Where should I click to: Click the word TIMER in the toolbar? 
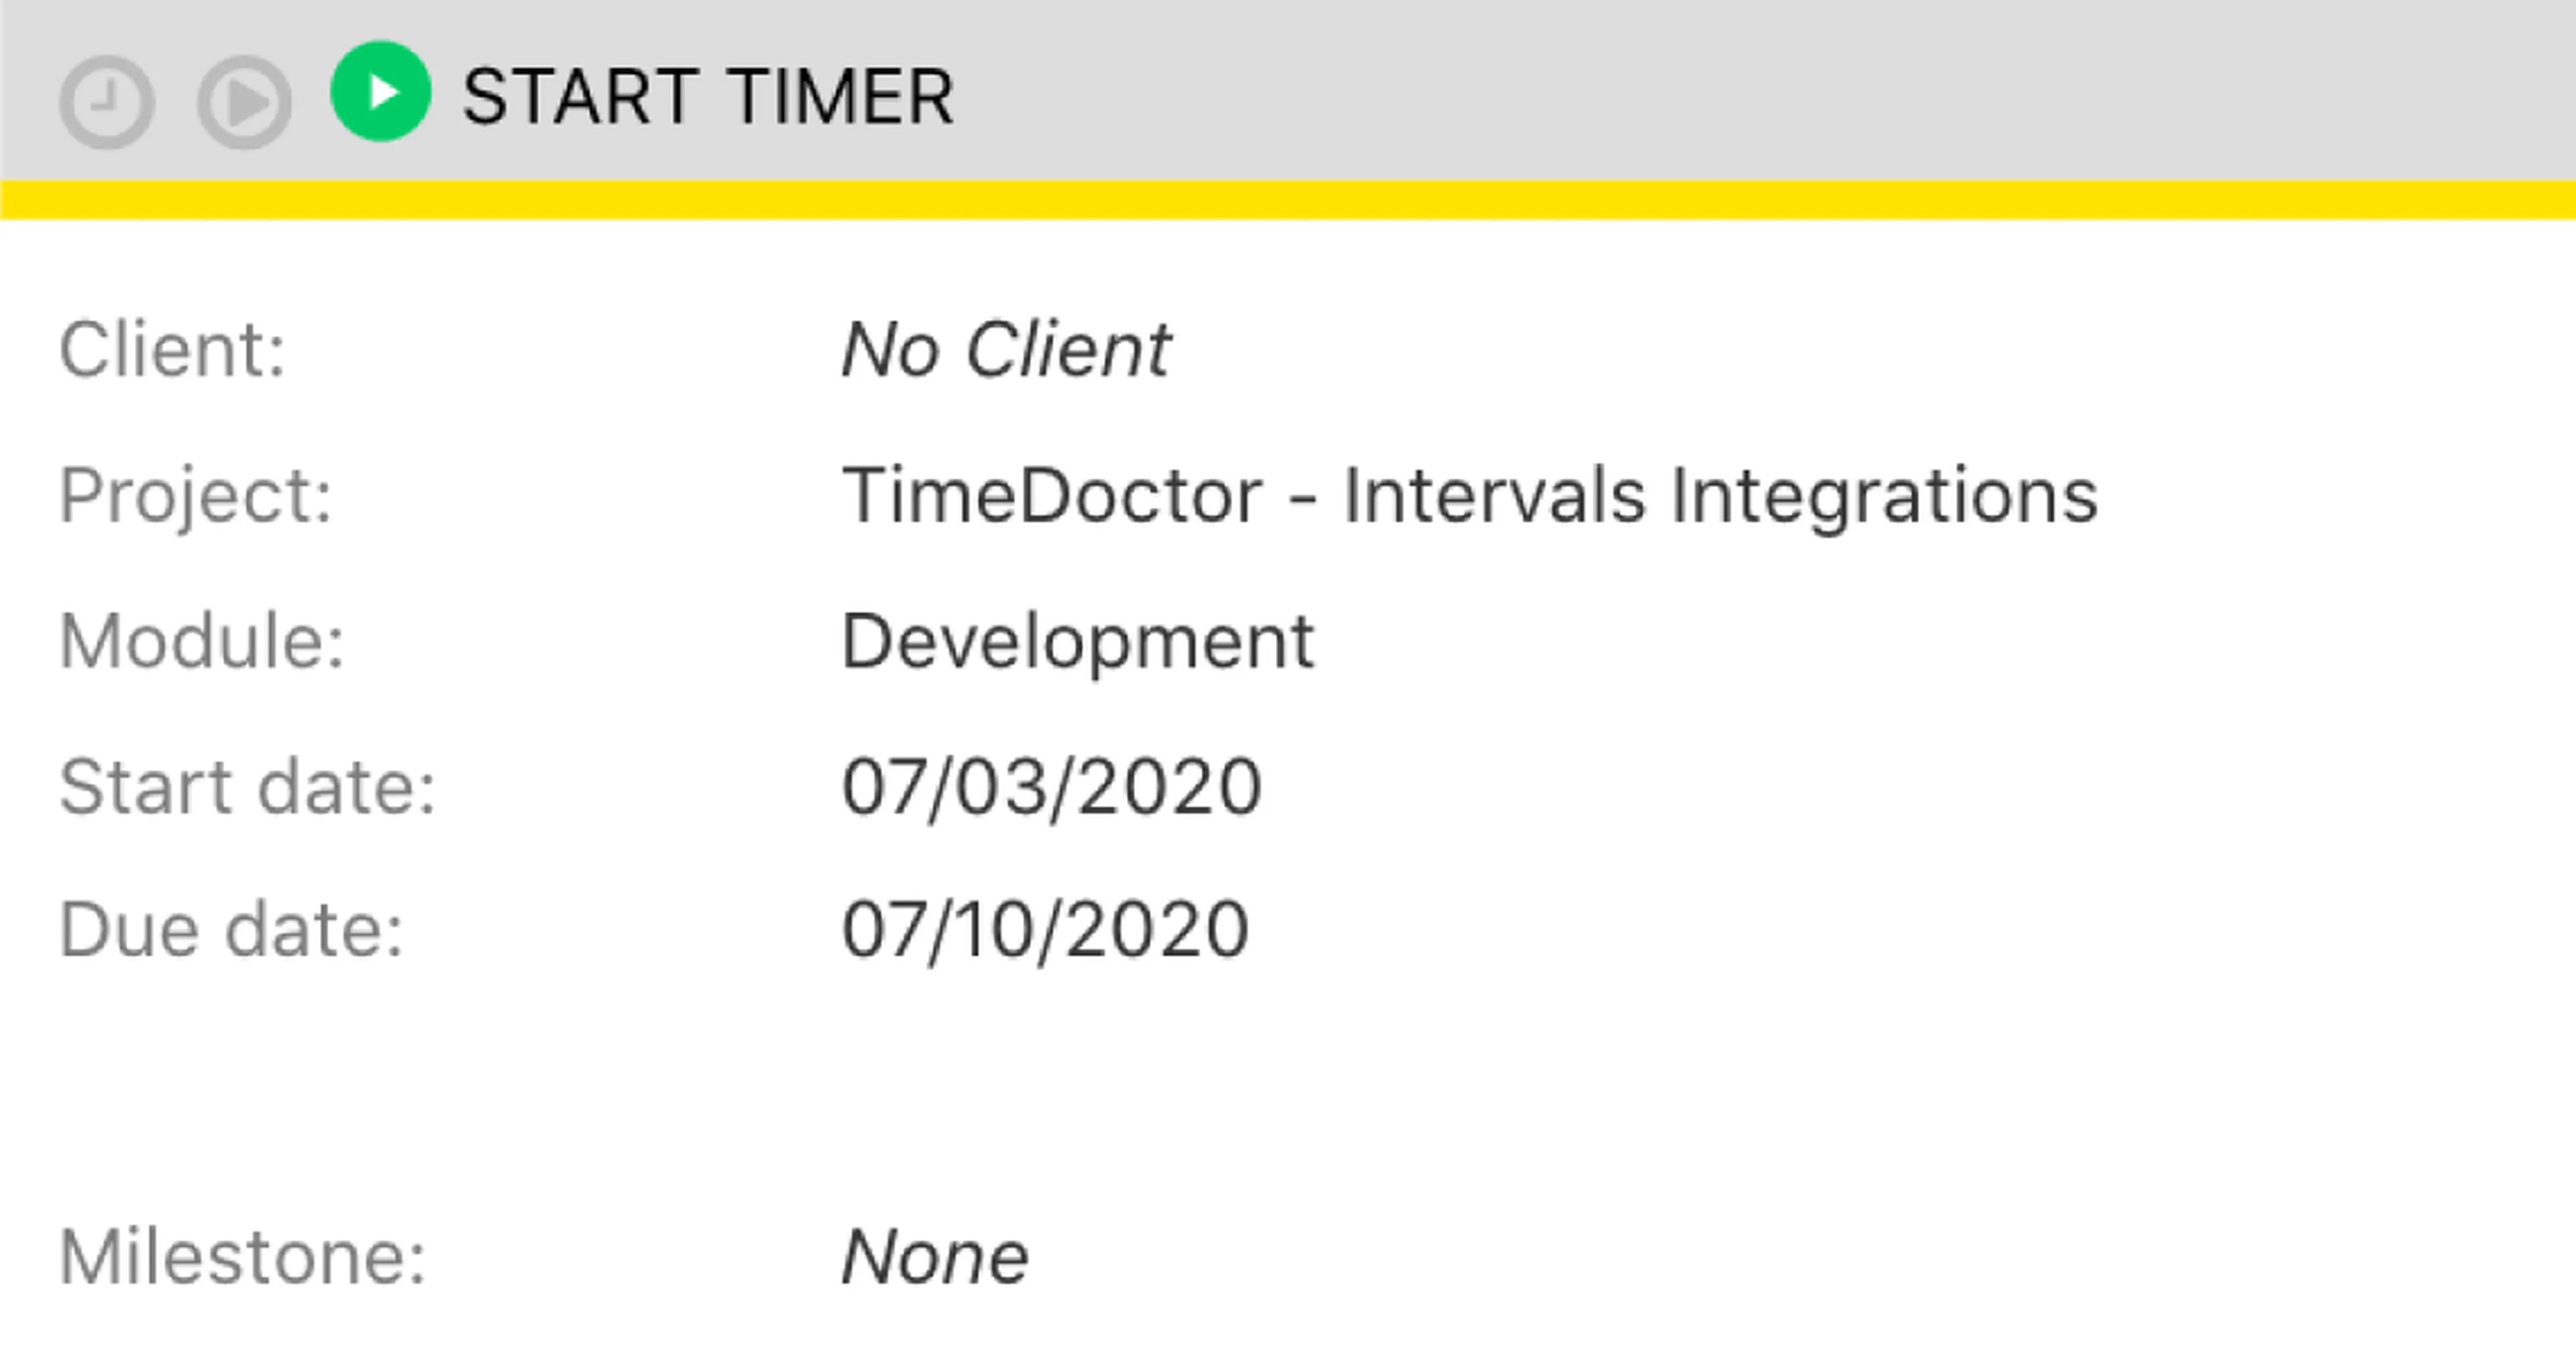pyautogui.click(x=841, y=97)
